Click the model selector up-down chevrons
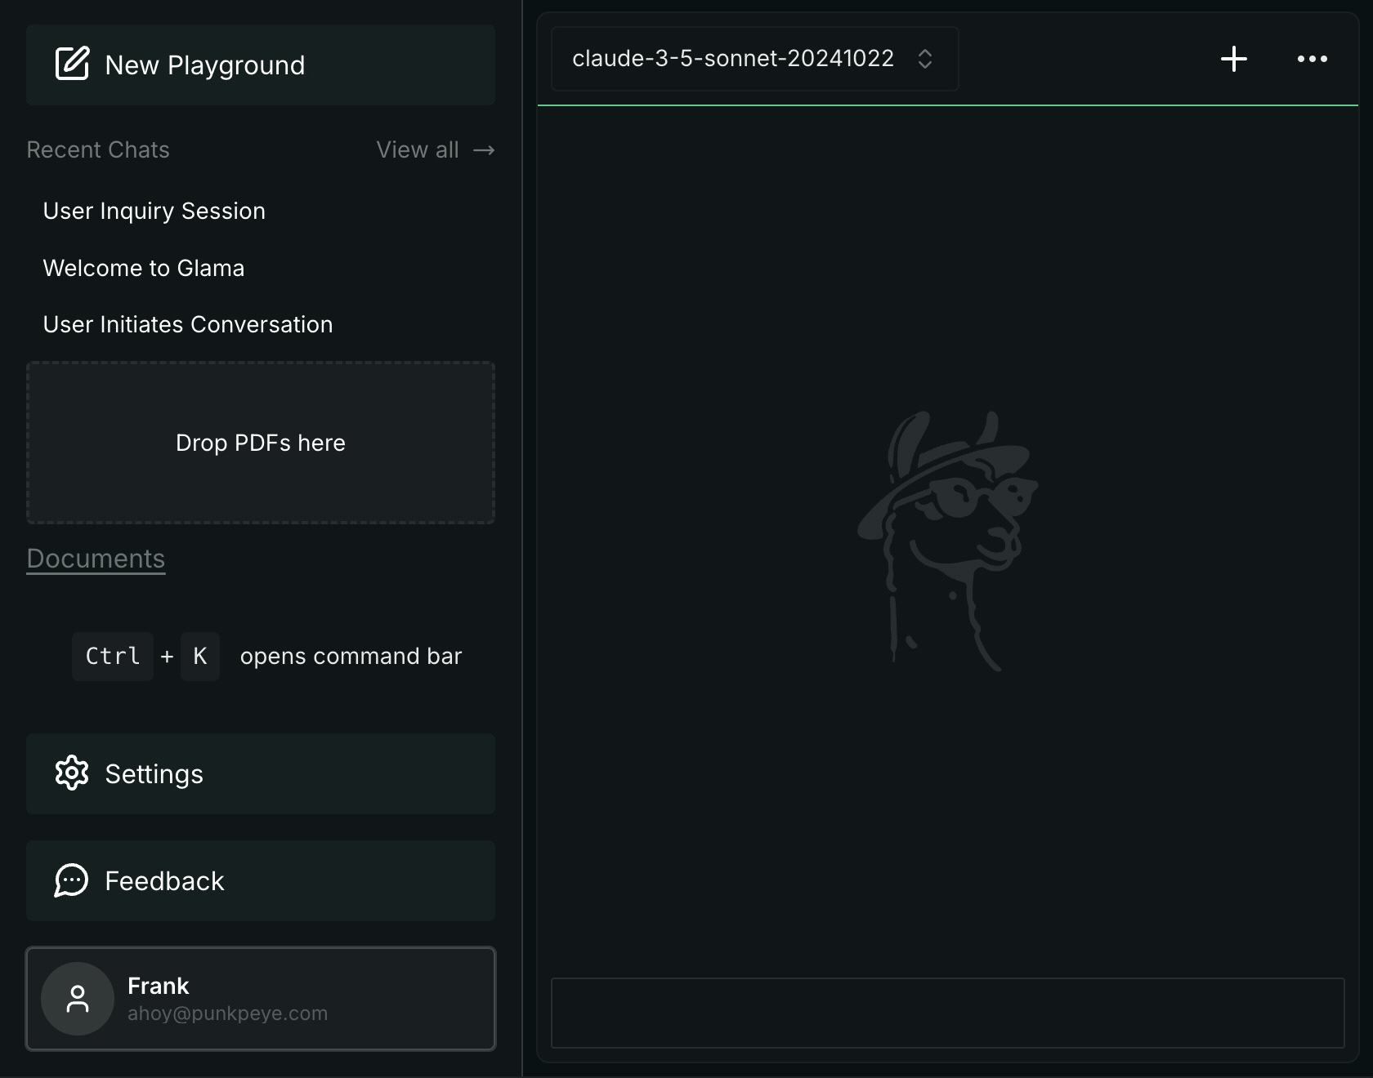The height and width of the screenshot is (1078, 1373). pos(925,59)
